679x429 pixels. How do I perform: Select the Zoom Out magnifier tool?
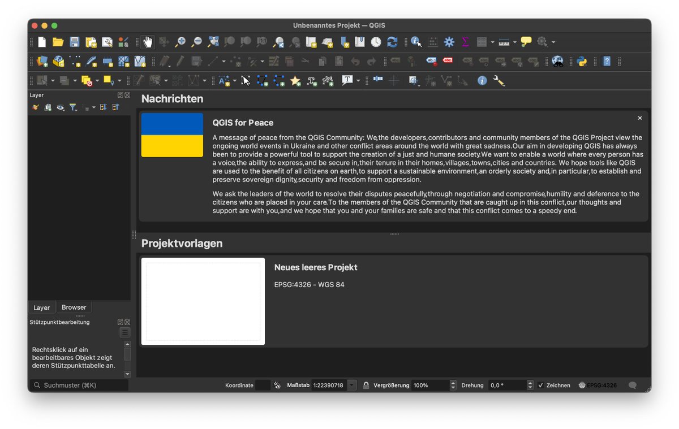[196, 42]
